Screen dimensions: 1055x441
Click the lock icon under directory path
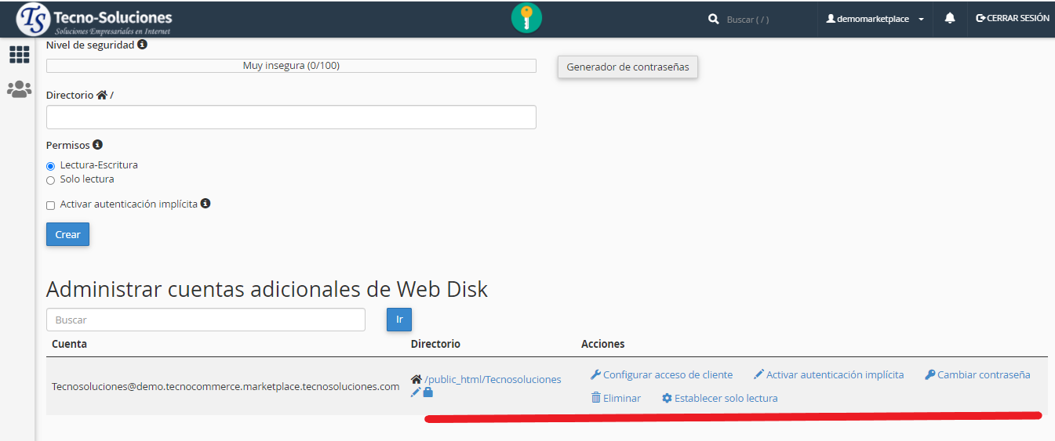point(428,392)
